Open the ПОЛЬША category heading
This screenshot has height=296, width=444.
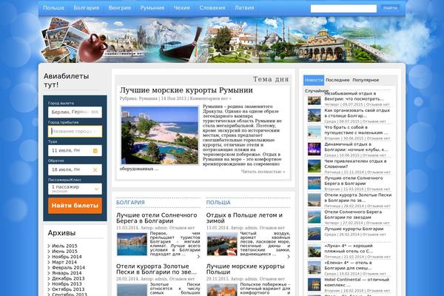pos(218,203)
